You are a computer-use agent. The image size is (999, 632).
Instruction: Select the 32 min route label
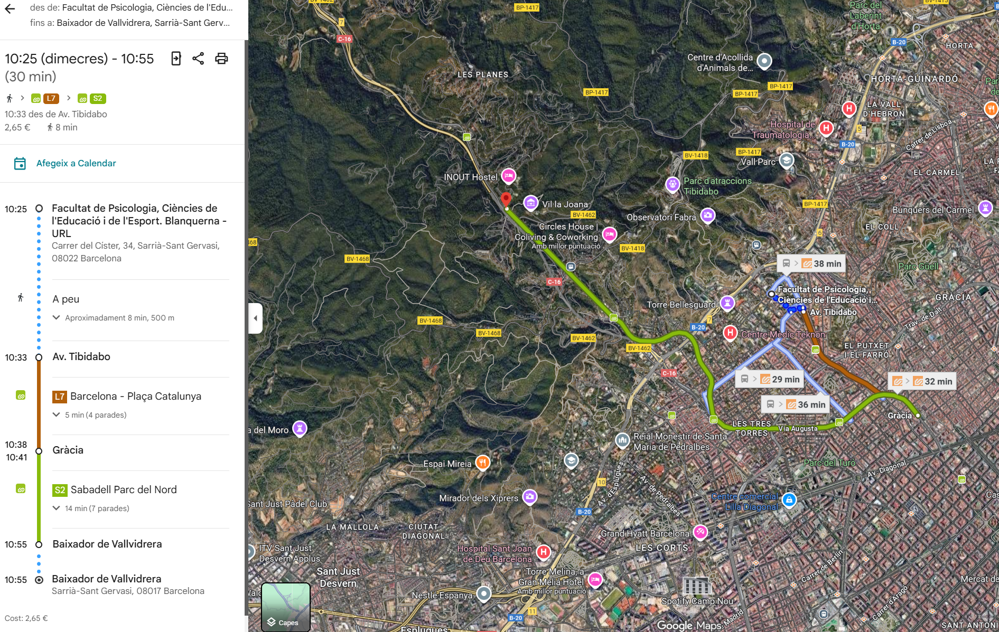pyautogui.click(x=922, y=381)
